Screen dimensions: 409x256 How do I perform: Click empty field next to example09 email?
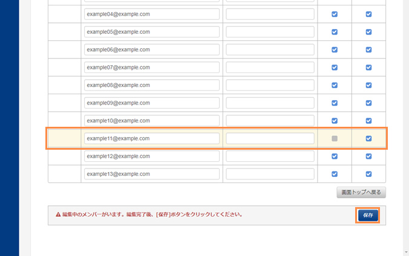click(x=270, y=103)
